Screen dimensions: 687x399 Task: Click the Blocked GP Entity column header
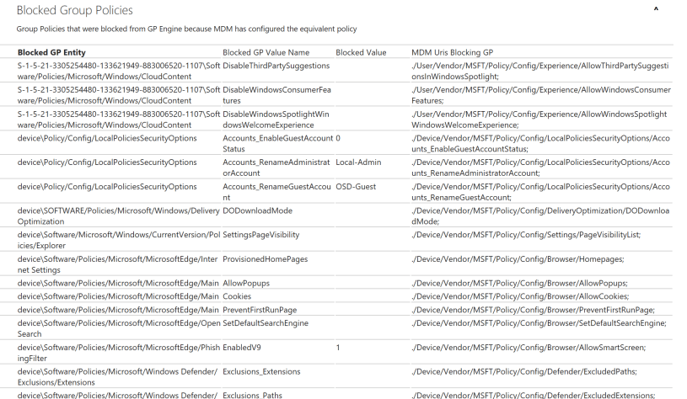tap(51, 52)
